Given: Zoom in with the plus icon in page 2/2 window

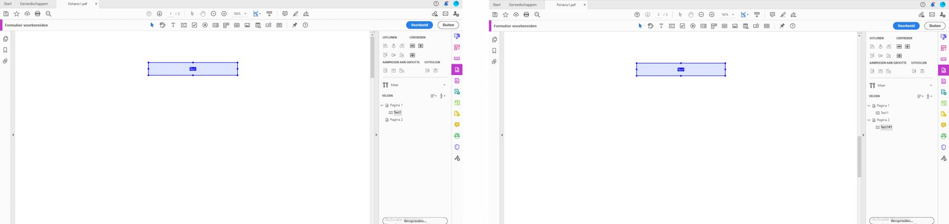Looking at the screenshot, I should [712, 14].
